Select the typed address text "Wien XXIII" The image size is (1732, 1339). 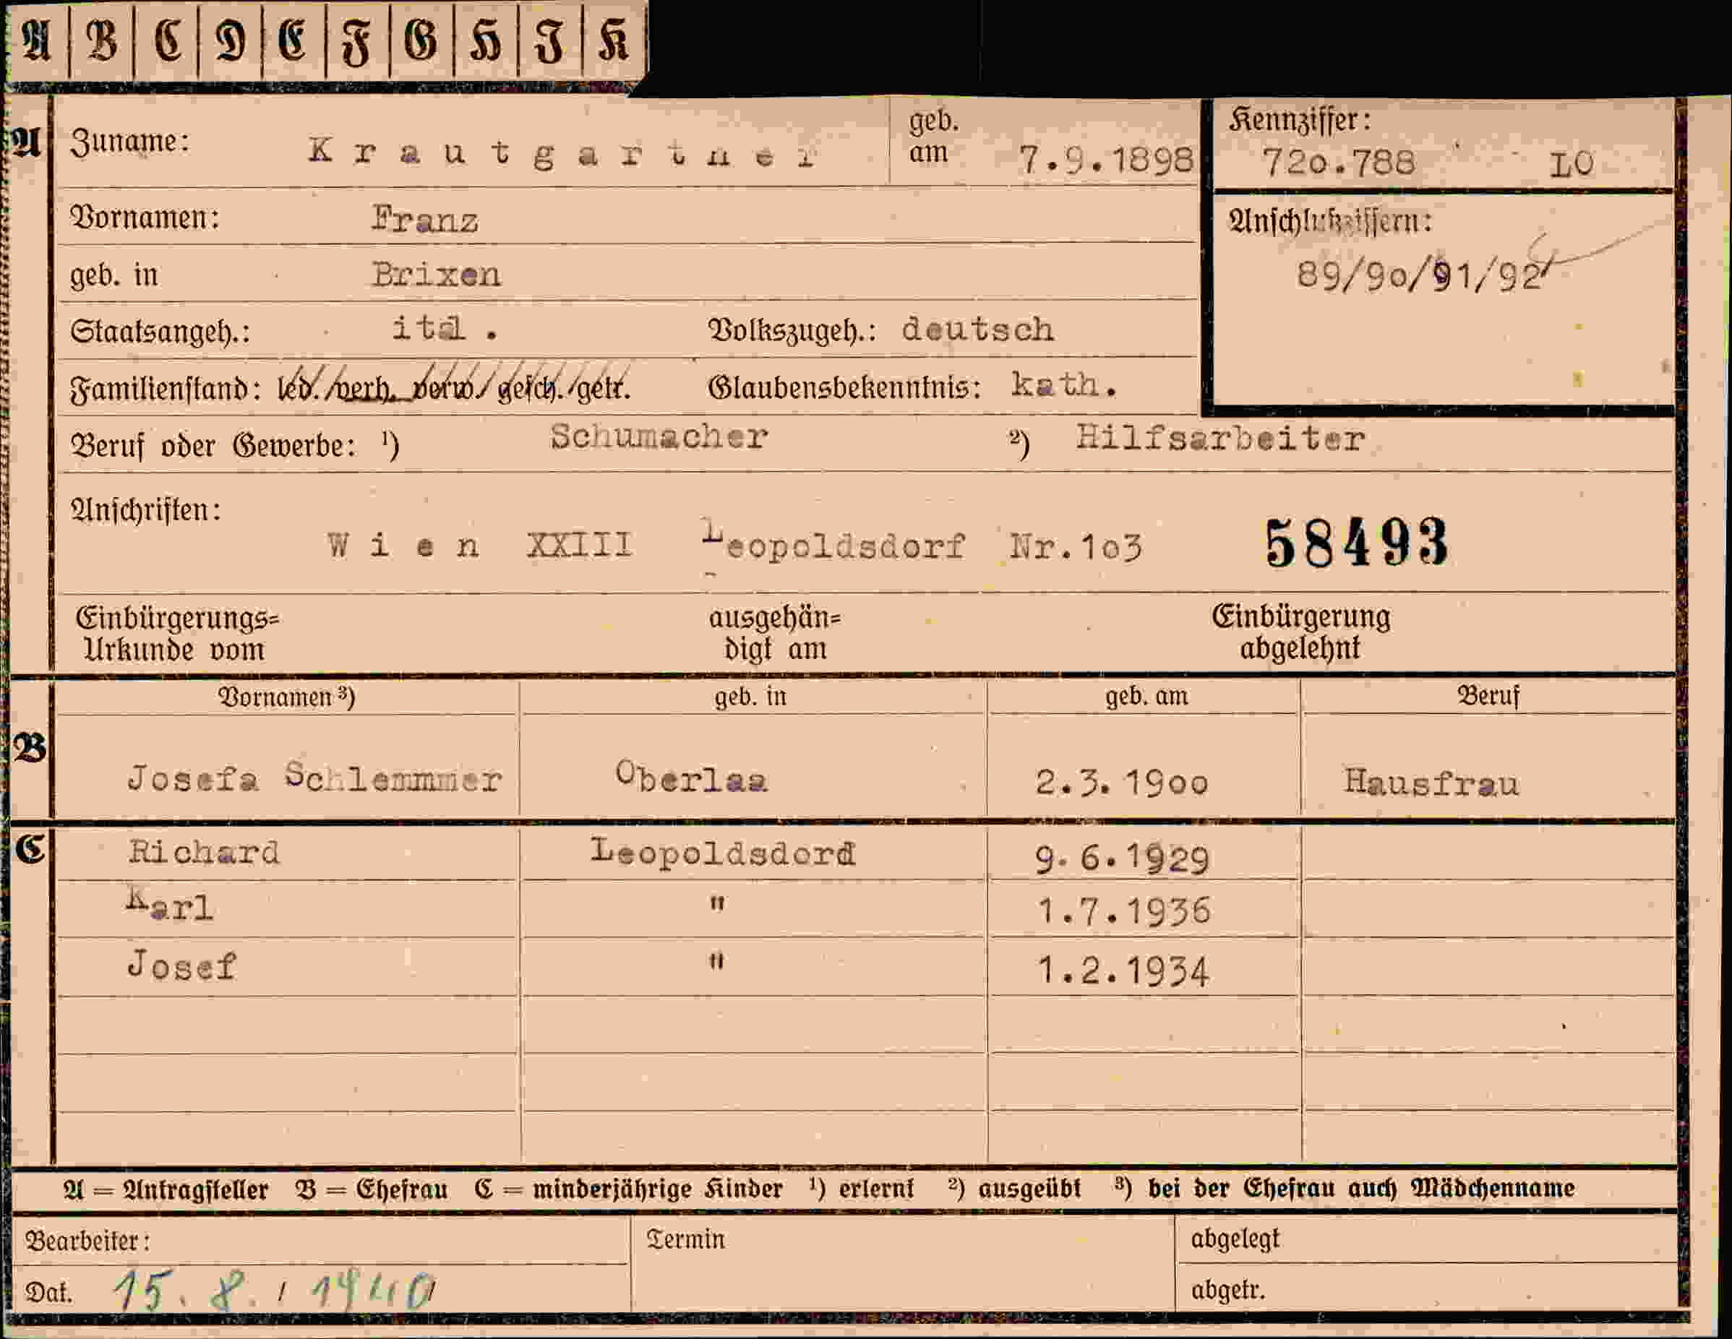click(x=481, y=546)
